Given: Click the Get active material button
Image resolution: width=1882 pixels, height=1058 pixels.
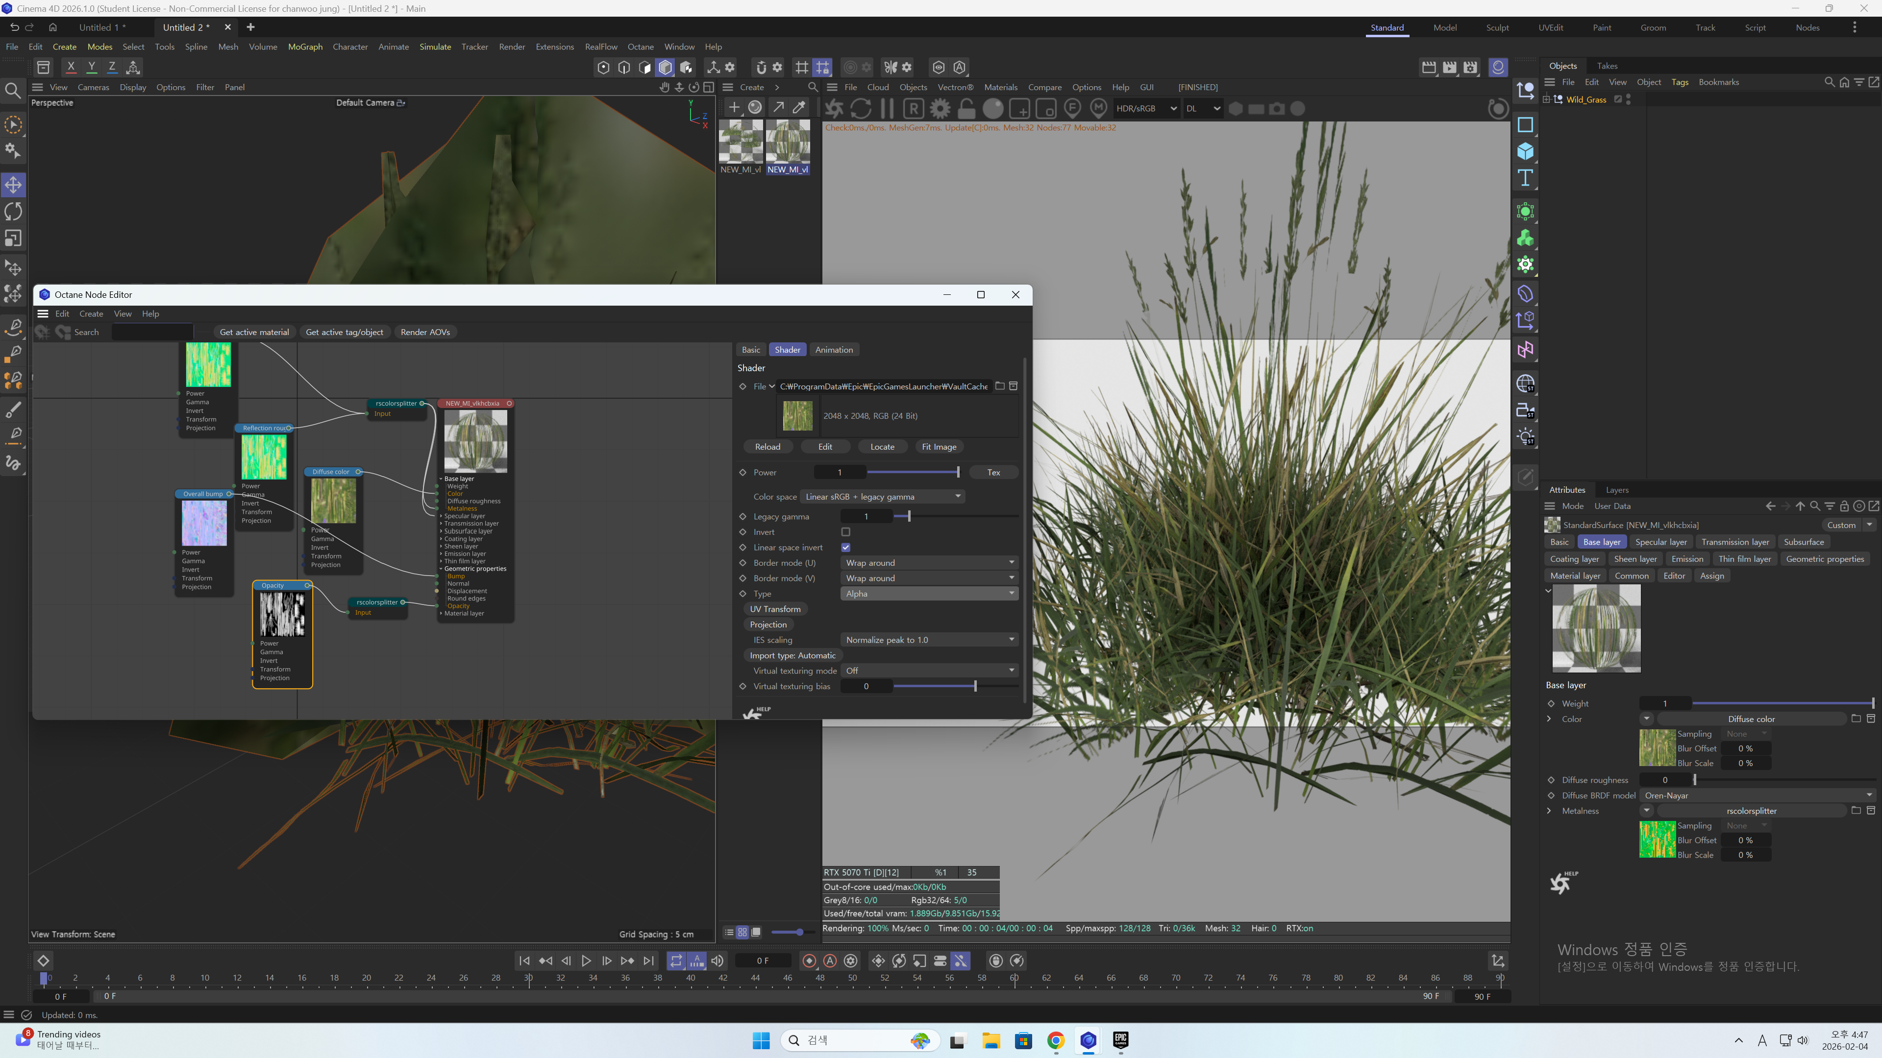Looking at the screenshot, I should coord(254,332).
